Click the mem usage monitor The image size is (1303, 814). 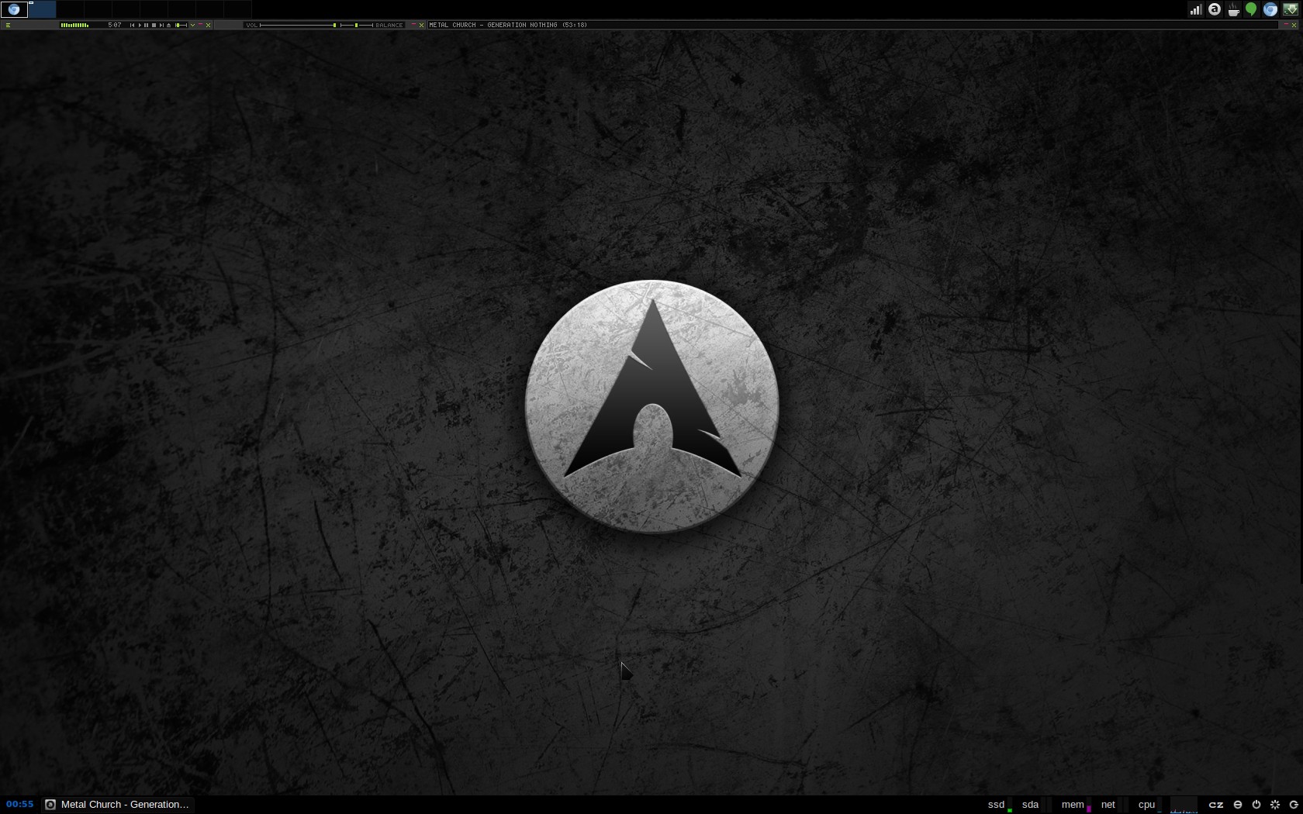[1075, 805]
